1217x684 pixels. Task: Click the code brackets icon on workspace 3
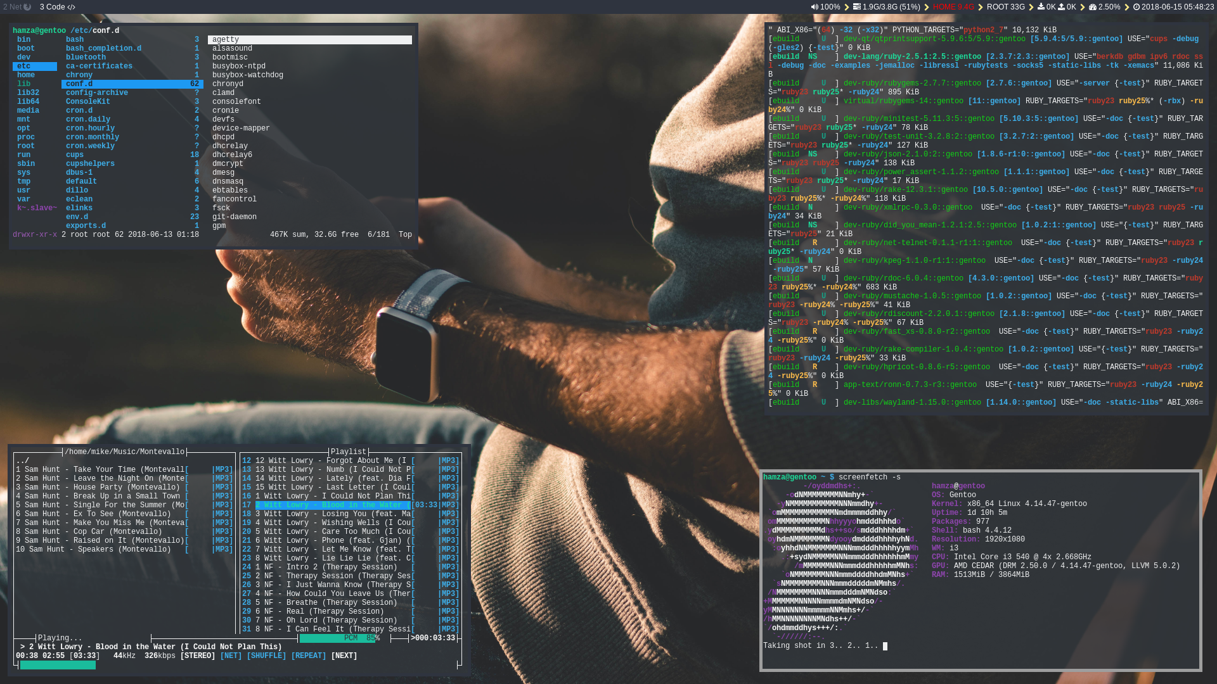pos(71,7)
